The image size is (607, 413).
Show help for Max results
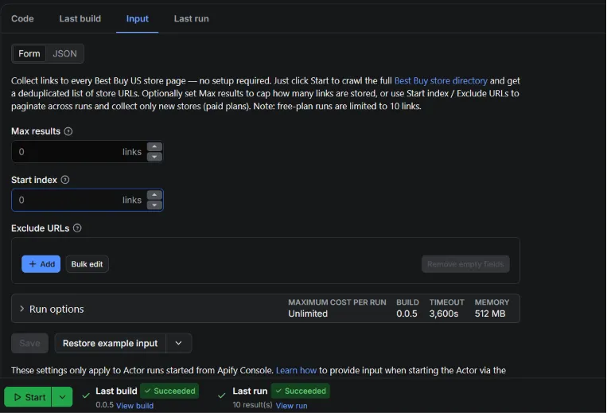68,131
